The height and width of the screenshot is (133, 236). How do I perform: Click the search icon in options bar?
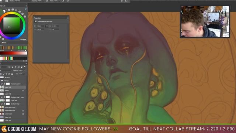pyautogui.click(x=122, y=1)
